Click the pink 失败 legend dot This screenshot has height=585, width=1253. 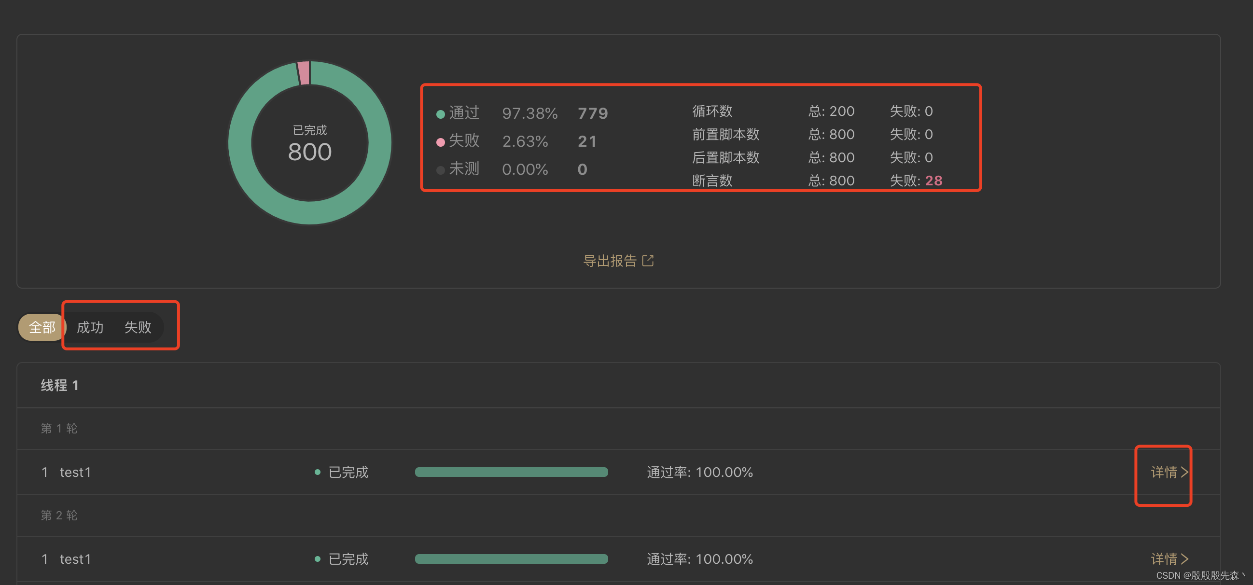tap(440, 142)
